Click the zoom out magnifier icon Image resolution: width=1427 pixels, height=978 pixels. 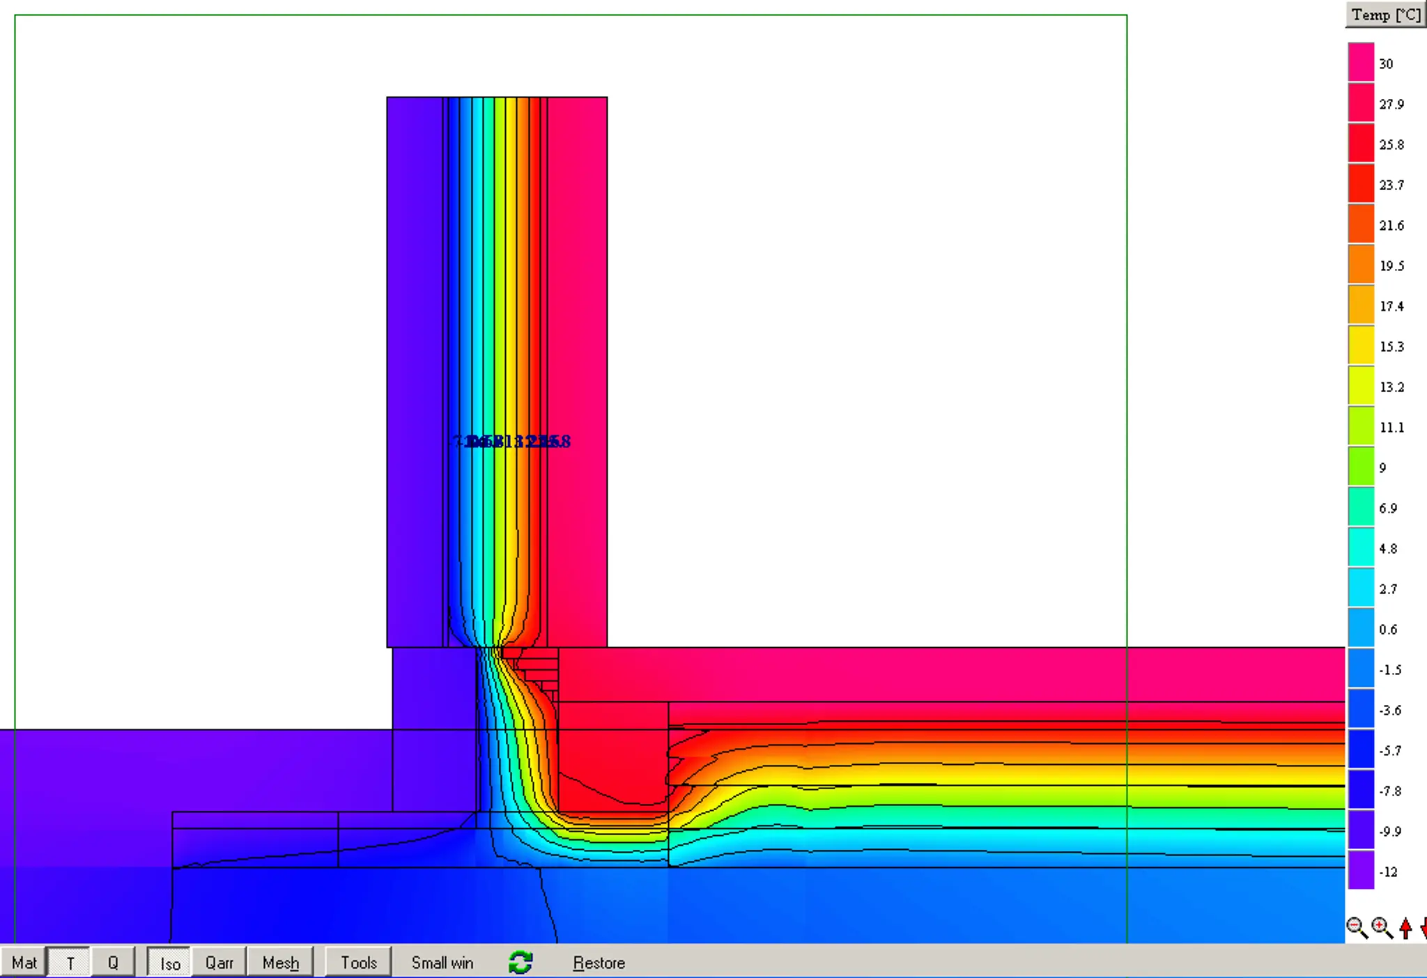coord(1356,927)
